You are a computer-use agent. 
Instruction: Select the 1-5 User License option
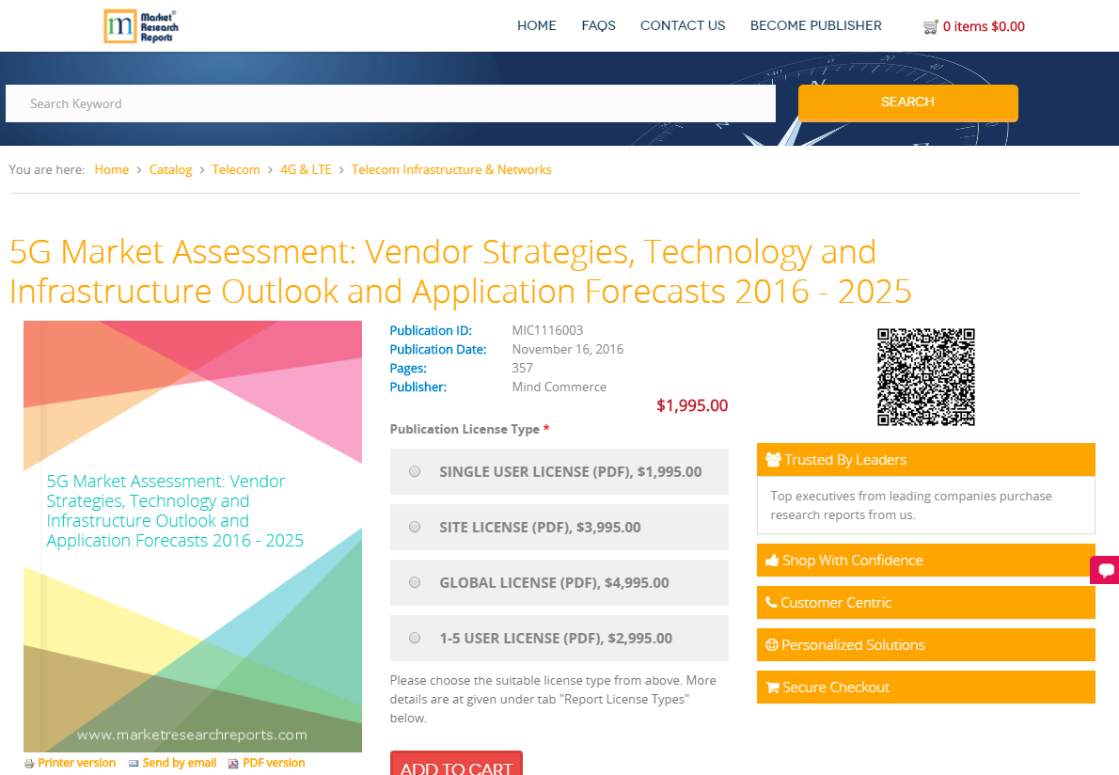point(414,638)
